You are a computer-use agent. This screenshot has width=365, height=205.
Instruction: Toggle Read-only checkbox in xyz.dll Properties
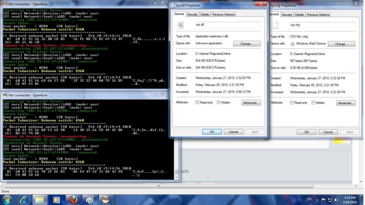(x=197, y=102)
